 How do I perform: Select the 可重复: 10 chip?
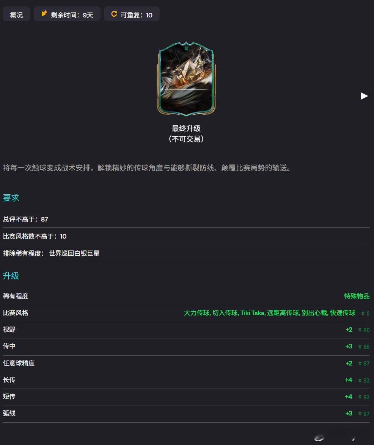[132, 14]
